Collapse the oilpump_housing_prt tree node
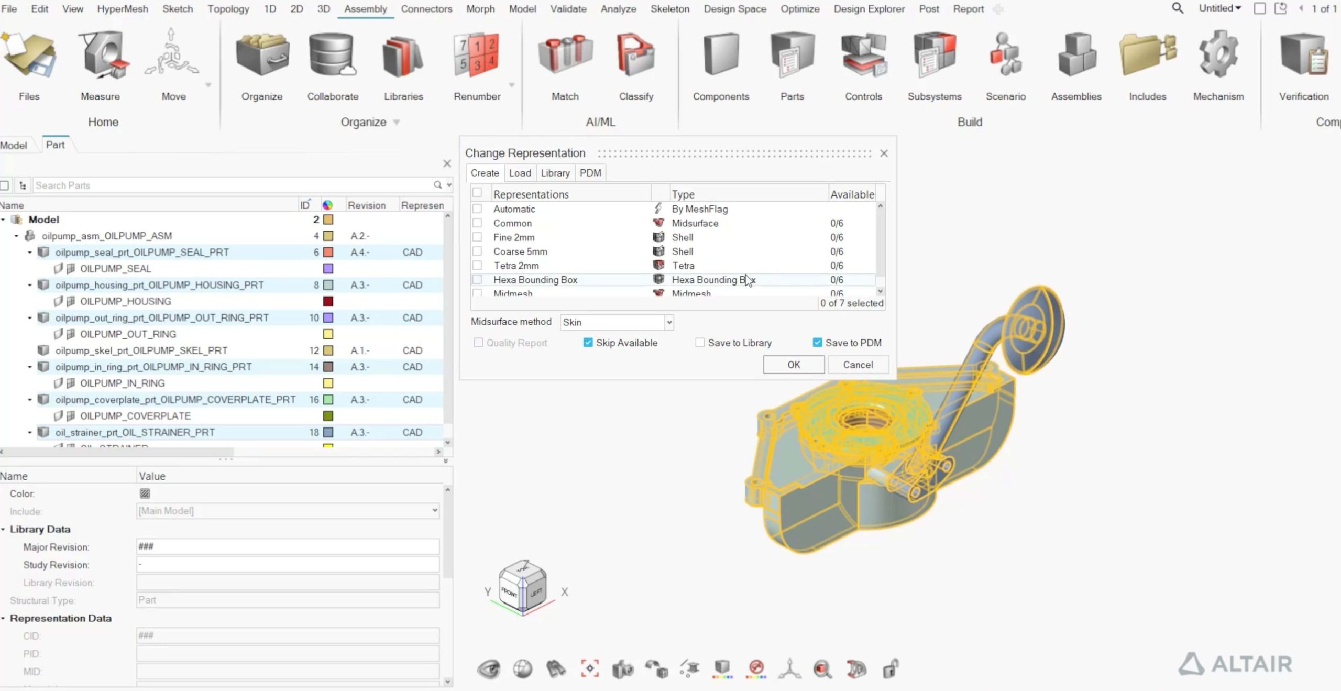Image resolution: width=1341 pixels, height=691 pixels. point(30,285)
